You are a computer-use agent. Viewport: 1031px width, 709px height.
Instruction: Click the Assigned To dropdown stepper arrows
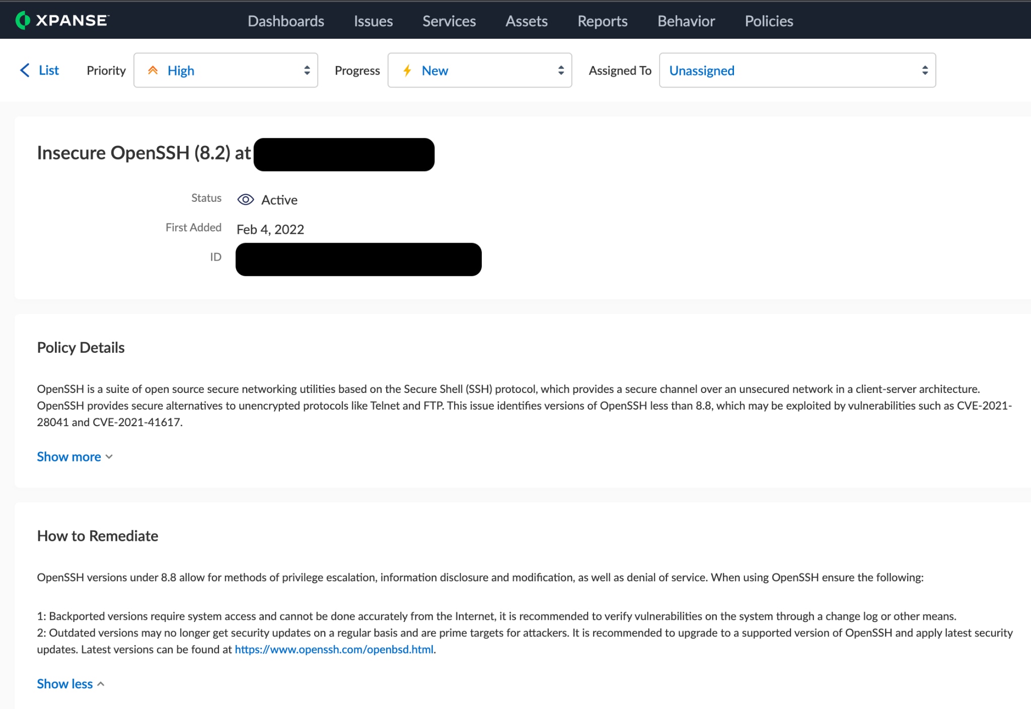click(925, 70)
